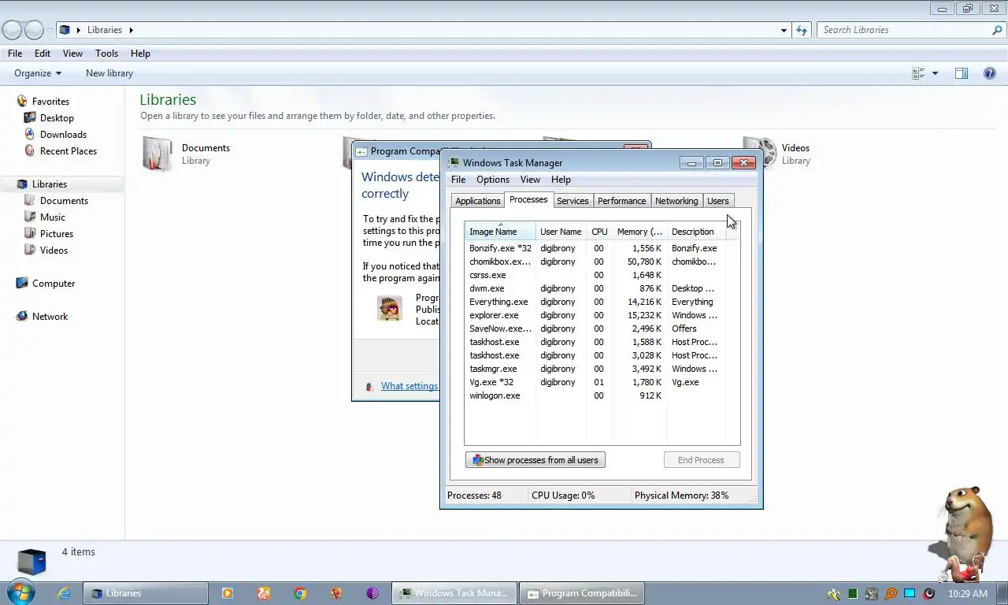The width and height of the screenshot is (1008, 605).
Task: Open Task Manager File menu
Action: [x=458, y=180]
